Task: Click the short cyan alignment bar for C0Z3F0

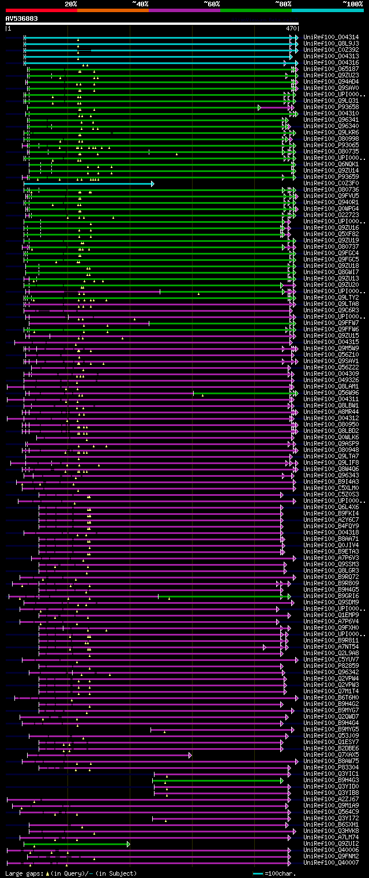Action: point(89,184)
